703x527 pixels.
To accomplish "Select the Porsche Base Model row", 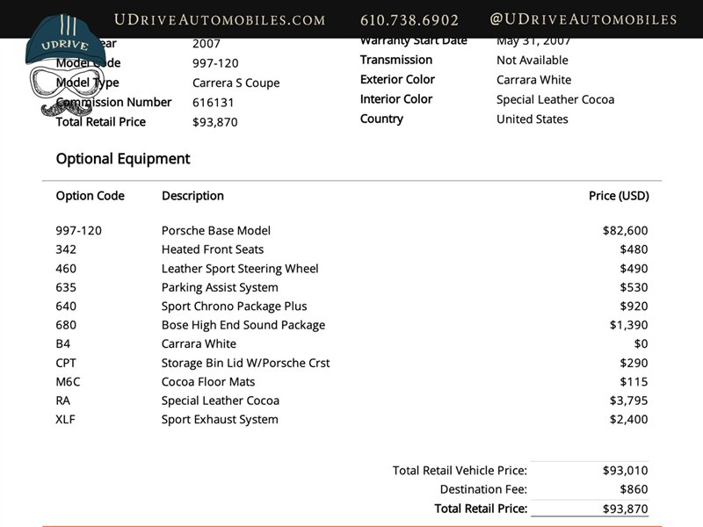I will 216,231.
